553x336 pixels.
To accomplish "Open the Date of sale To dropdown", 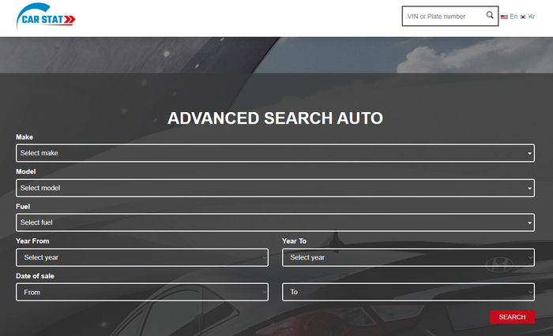I will [408, 292].
